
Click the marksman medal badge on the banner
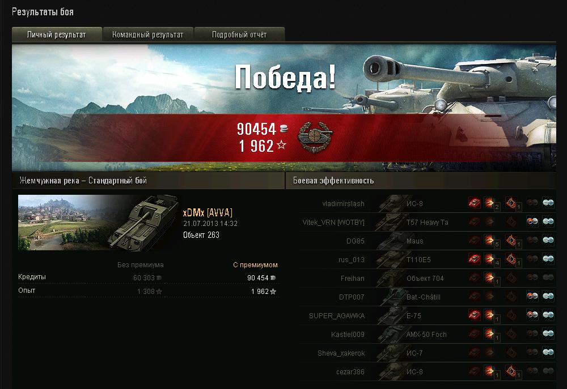(315, 137)
